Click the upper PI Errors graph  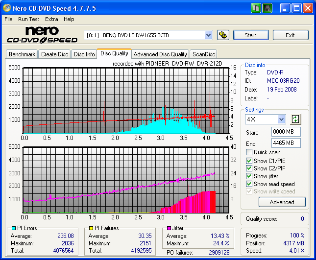click(x=126, y=100)
